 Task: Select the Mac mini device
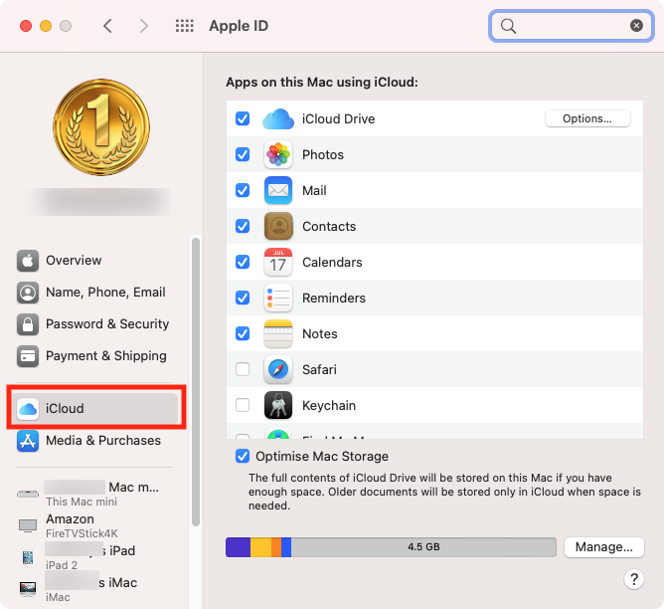pyautogui.click(x=96, y=494)
